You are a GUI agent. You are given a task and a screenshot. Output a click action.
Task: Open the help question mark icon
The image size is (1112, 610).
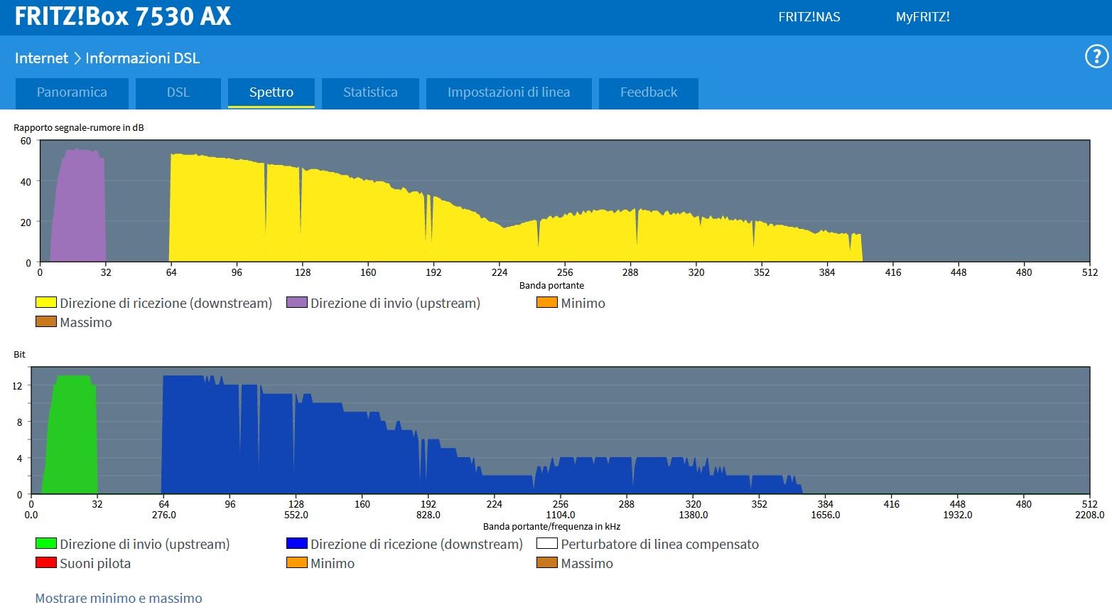(1096, 57)
